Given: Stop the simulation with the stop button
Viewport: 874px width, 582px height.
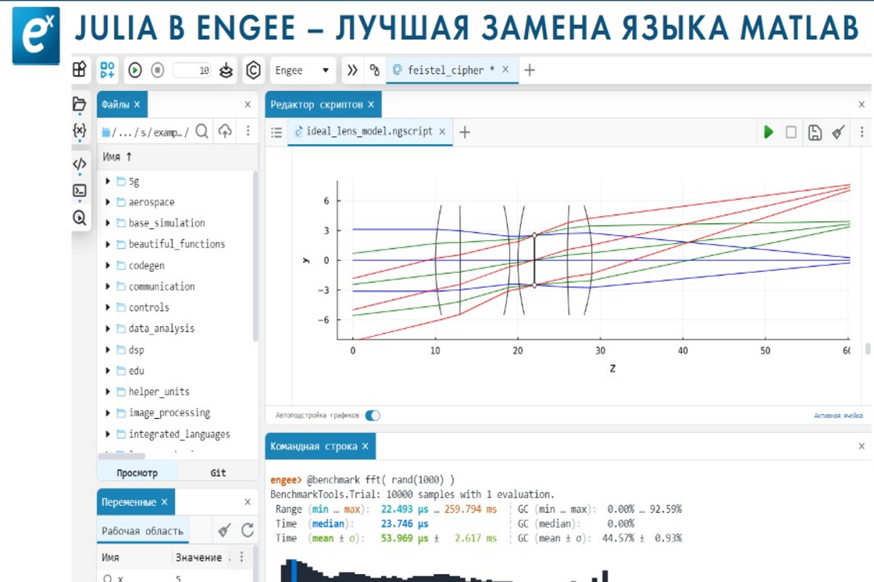Looking at the screenshot, I should tap(157, 71).
